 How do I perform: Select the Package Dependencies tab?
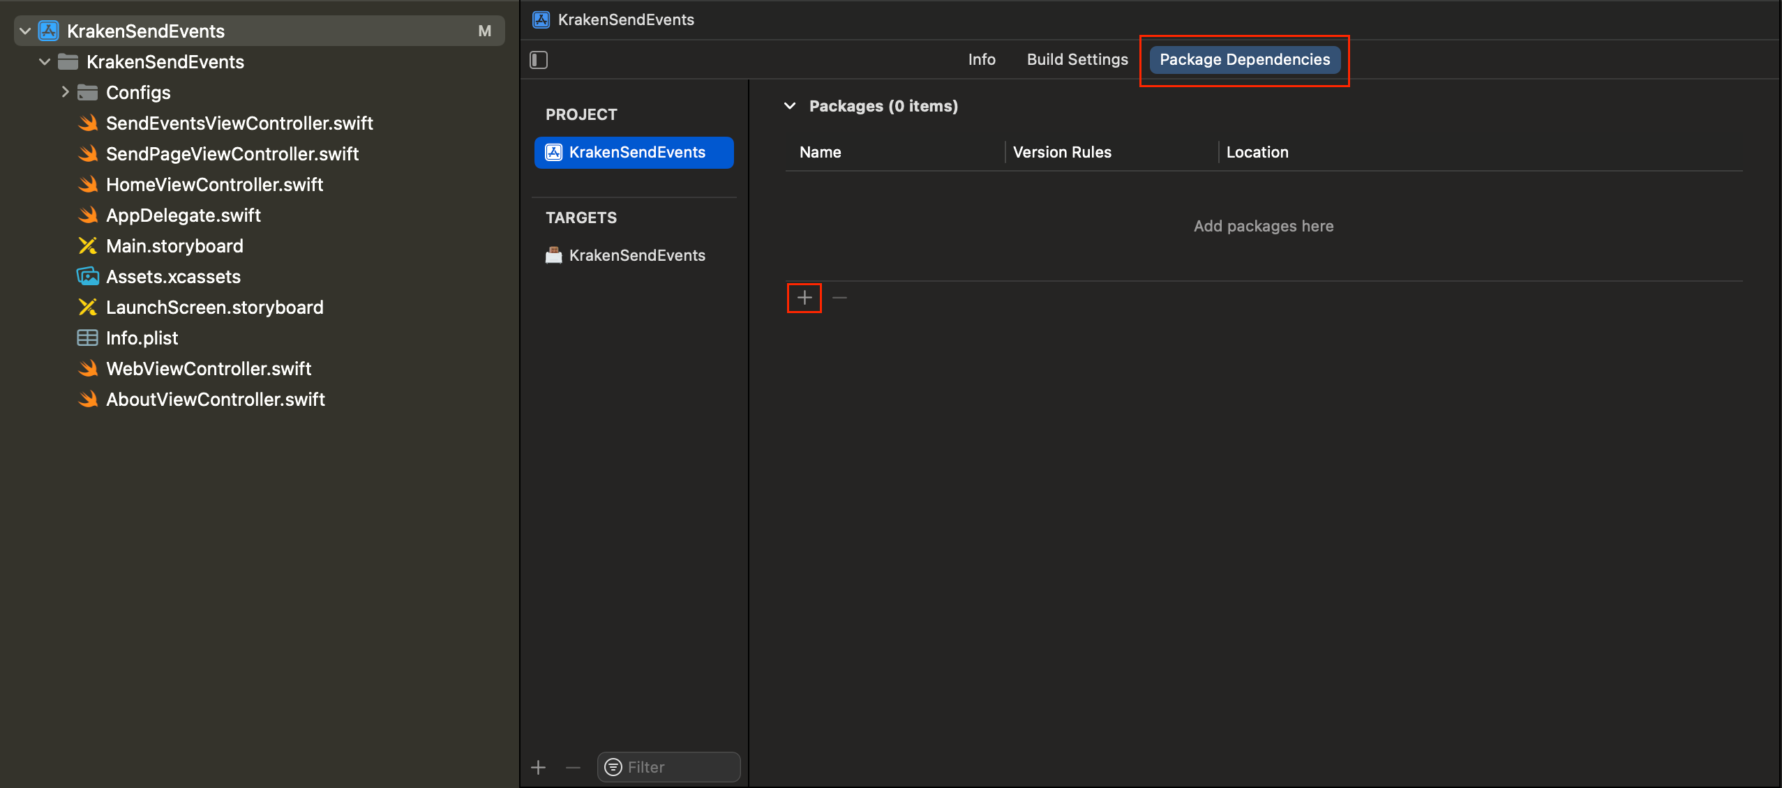pos(1244,60)
